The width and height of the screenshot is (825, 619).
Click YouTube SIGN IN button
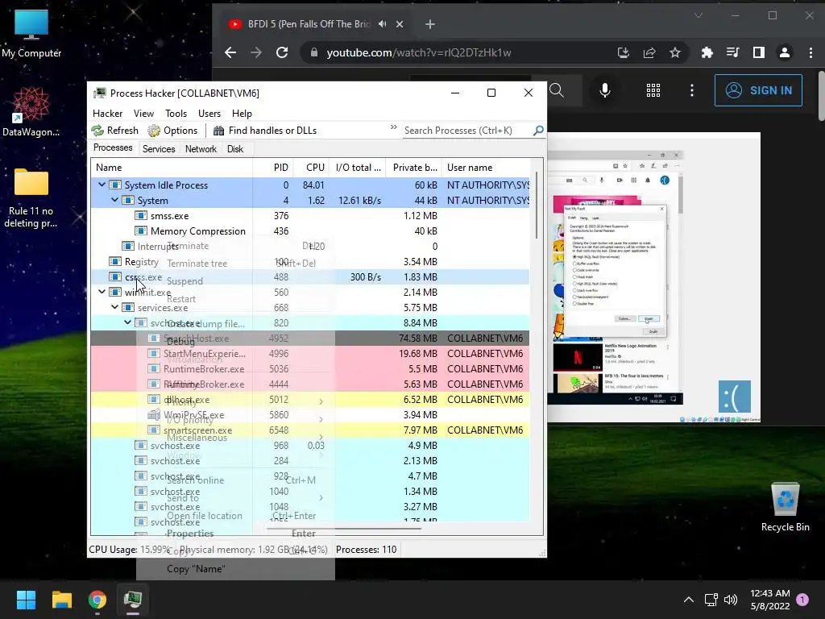point(758,90)
